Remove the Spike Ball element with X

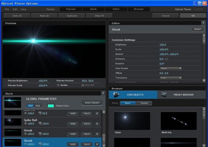coord(97,124)
